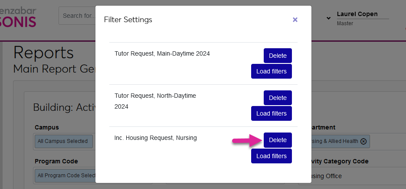Select the Tutor Request, North-Daytime 2024 entry text
Image resolution: width=406 pixels, height=189 pixels.
pyautogui.click(x=155, y=101)
